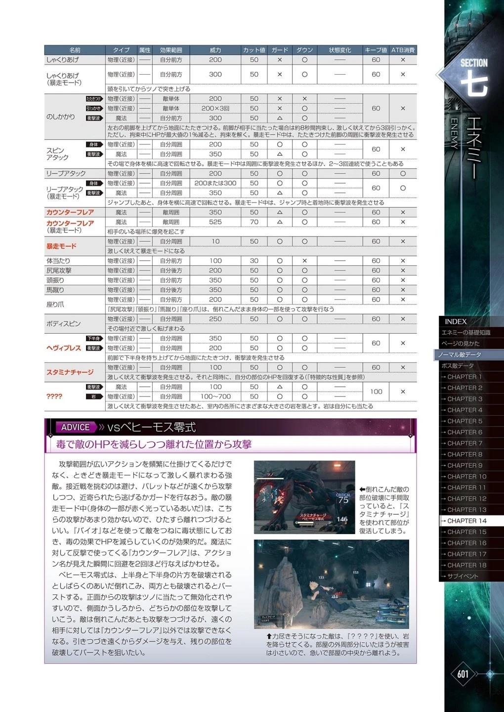
Task: Click the たたきつけ tag label
Action: coord(94,99)
